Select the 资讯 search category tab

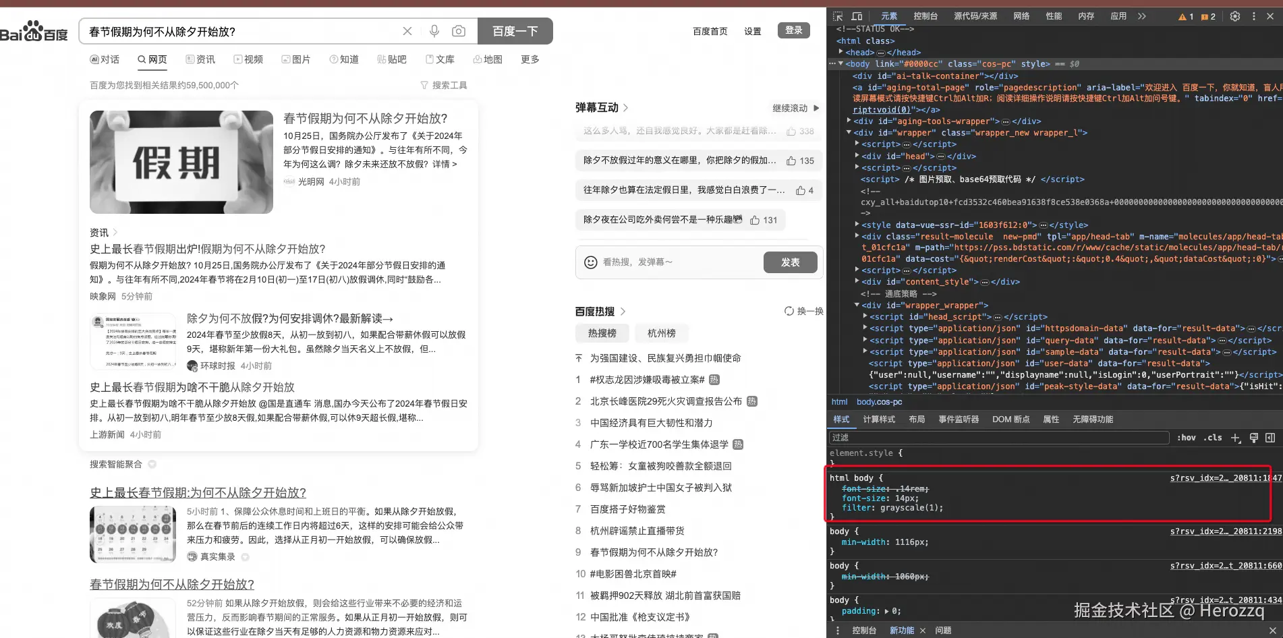coord(200,59)
